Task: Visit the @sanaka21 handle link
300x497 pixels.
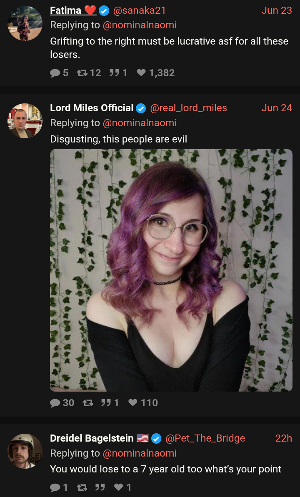Action: point(139,10)
